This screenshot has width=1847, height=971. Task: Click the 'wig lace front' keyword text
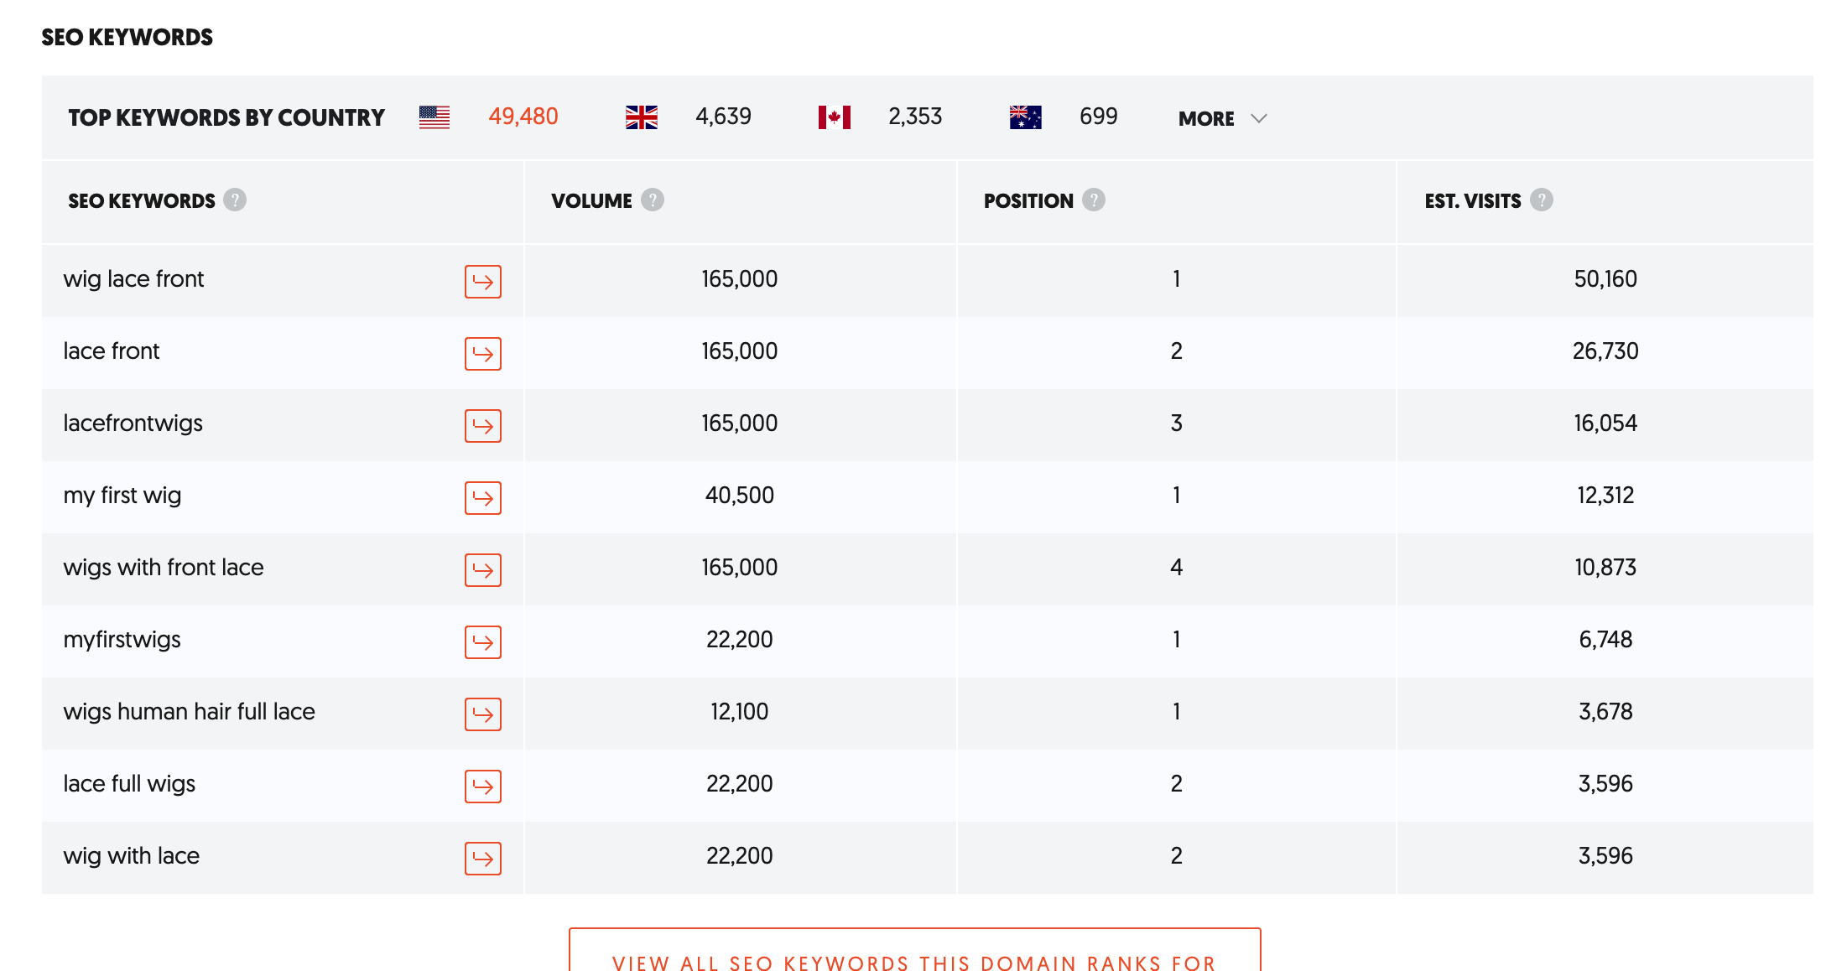(133, 279)
